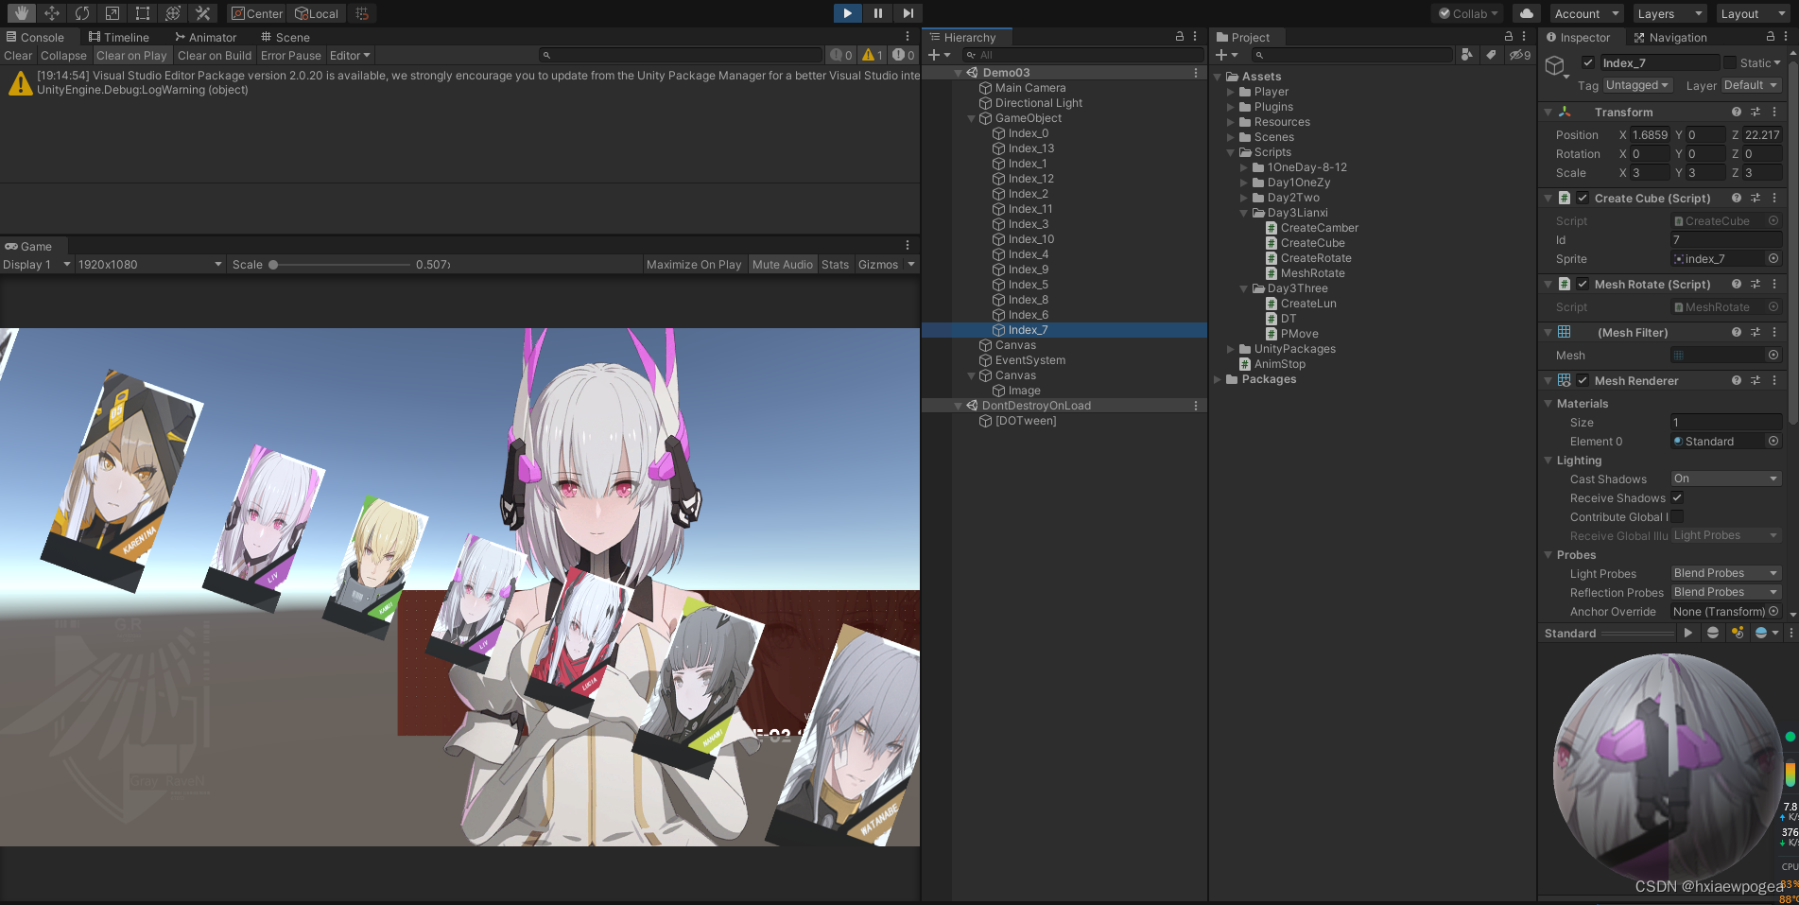Click search by label icon in Project
This screenshot has width=1799, height=905.
pos(1491,55)
